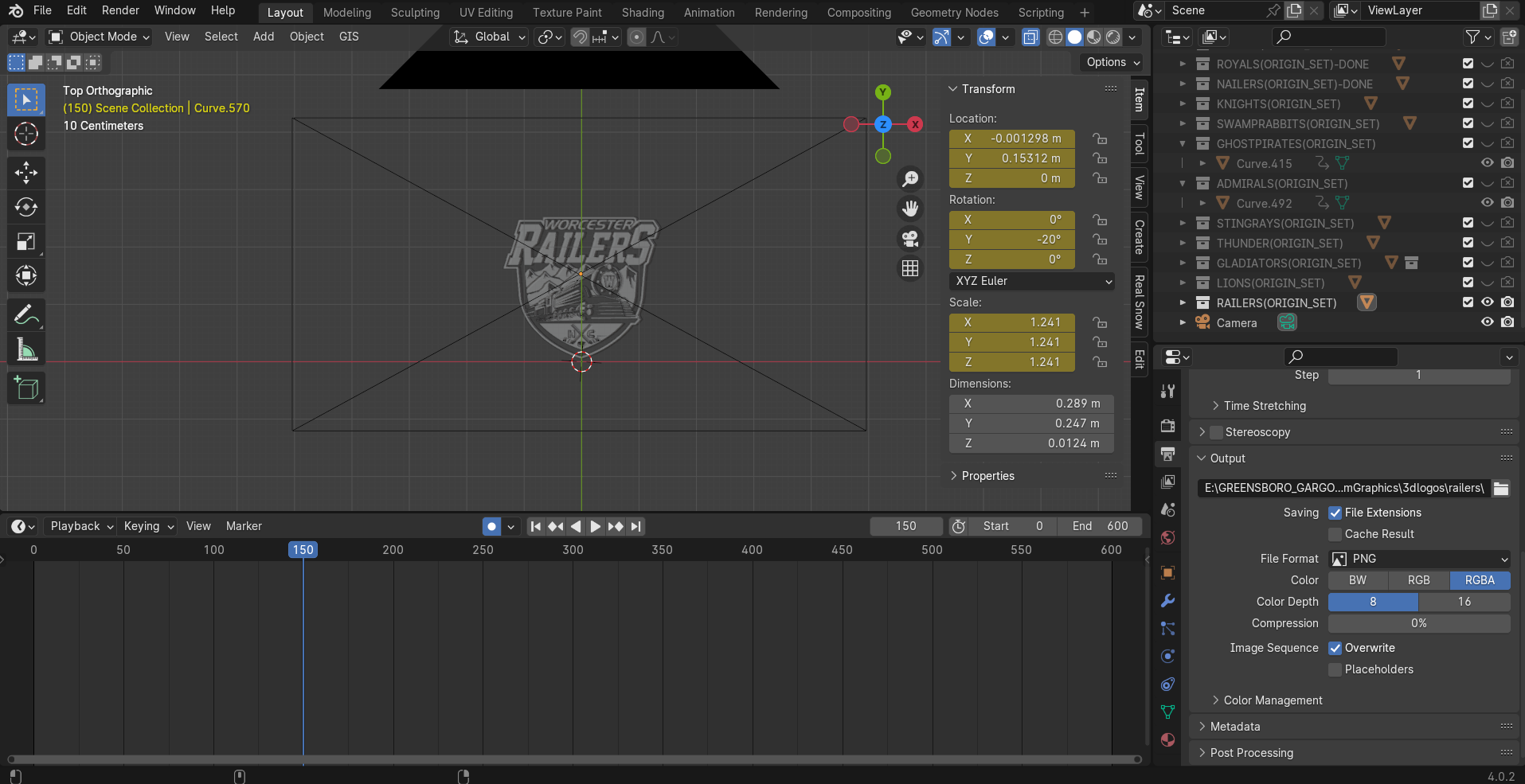Activate the Scale tool
This screenshot has height=784, width=1525.
(26, 241)
